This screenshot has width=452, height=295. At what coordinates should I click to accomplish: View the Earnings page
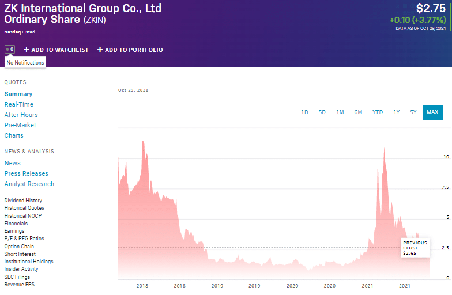pyautogui.click(x=14, y=230)
